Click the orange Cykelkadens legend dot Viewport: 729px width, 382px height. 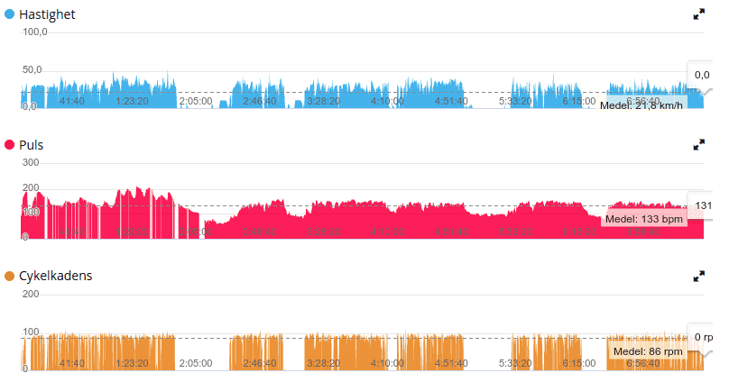pos(10,277)
